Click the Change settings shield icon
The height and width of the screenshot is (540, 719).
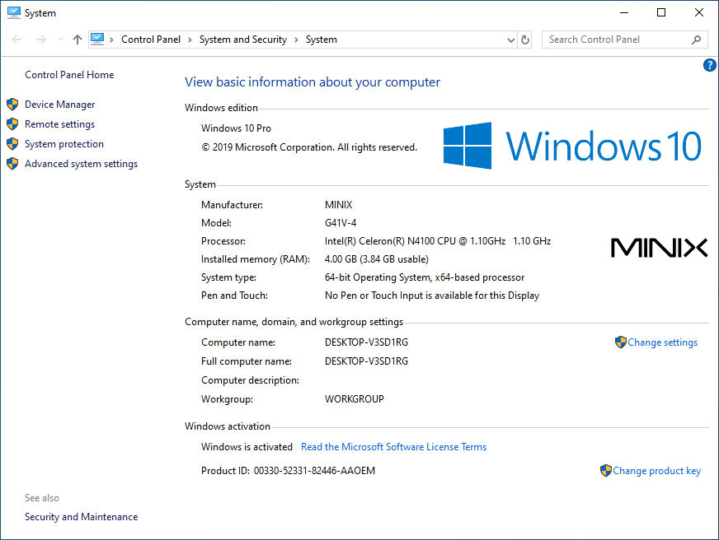620,342
